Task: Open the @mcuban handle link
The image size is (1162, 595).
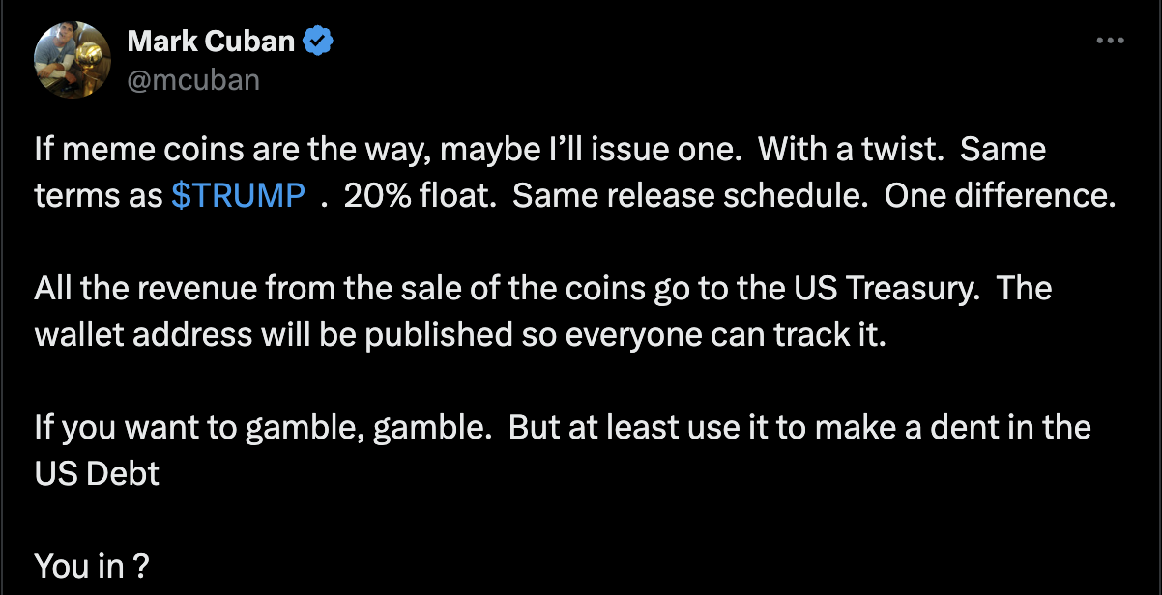Action: [193, 79]
